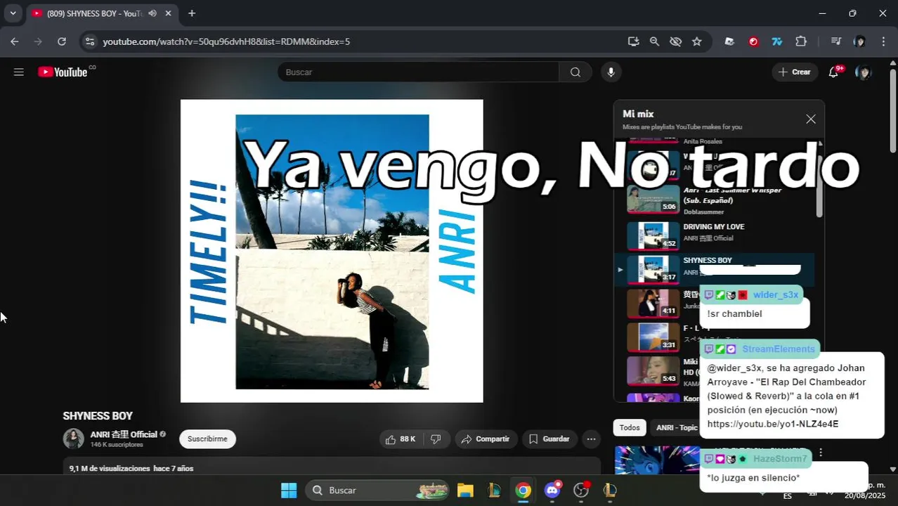Viewport: 898px width, 506px height.
Task: Open the Chrome three-dot menu
Action: pos(883,41)
